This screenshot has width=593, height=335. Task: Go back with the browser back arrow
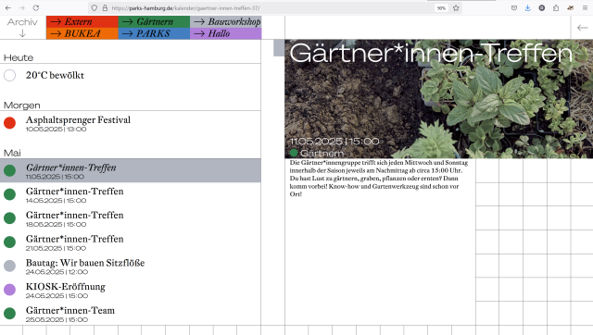coord(8,8)
